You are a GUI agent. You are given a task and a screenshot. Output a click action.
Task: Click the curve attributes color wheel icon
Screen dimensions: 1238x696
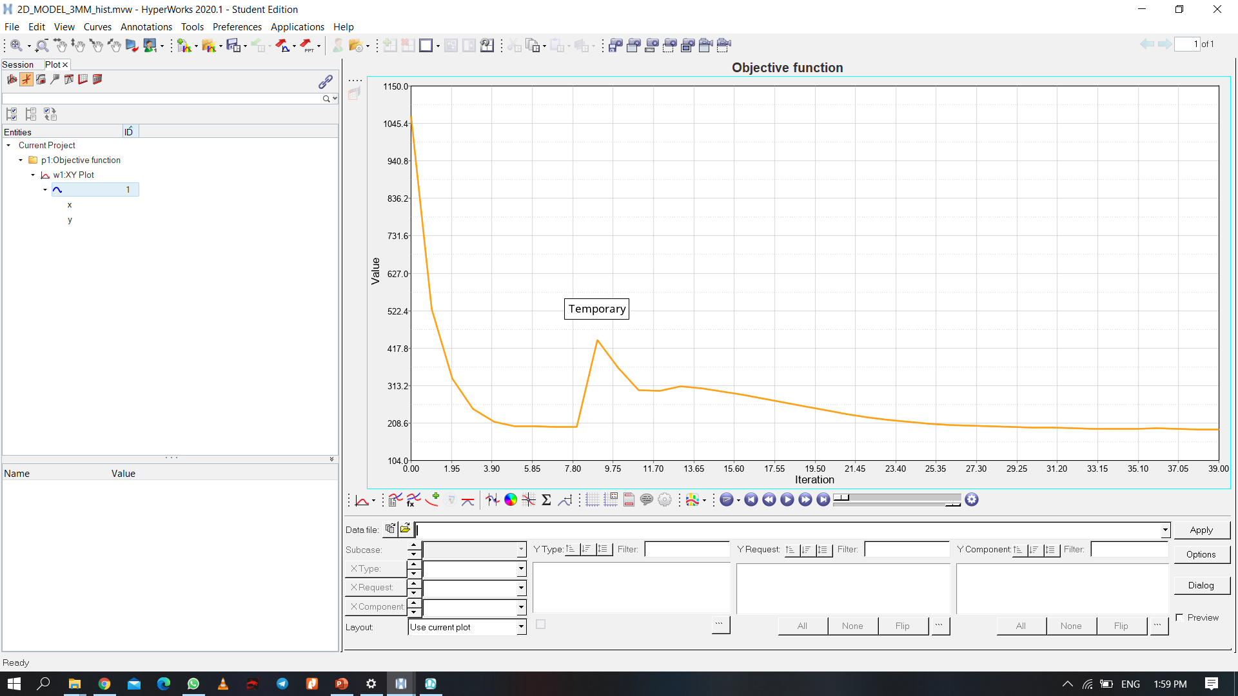[x=511, y=500]
